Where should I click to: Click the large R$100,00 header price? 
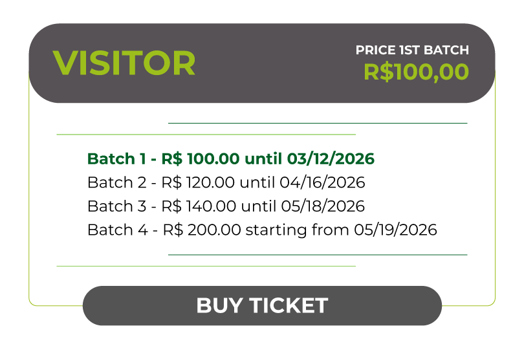pos(416,72)
